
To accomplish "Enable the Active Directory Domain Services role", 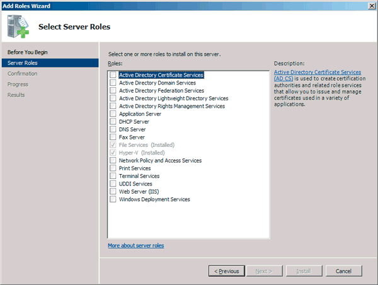I will point(113,83).
